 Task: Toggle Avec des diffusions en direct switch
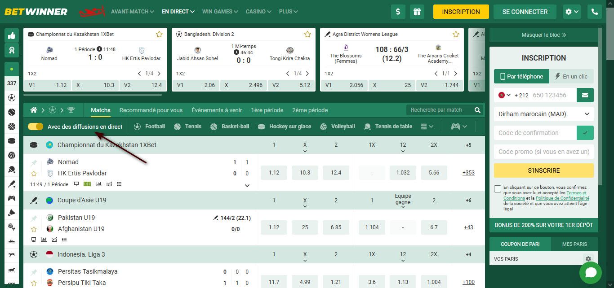36,127
